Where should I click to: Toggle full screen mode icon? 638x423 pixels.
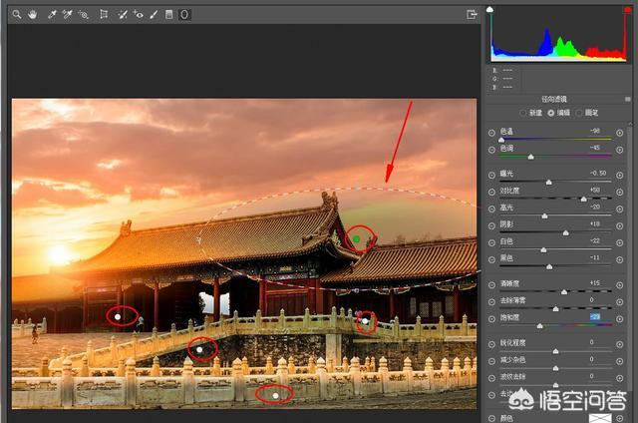pyautogui.click(x=472, y=15)
